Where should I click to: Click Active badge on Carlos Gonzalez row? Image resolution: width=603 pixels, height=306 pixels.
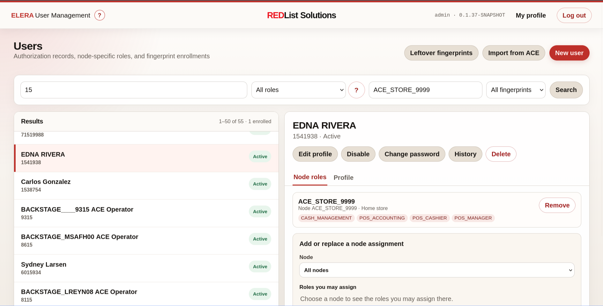(260, 184)
